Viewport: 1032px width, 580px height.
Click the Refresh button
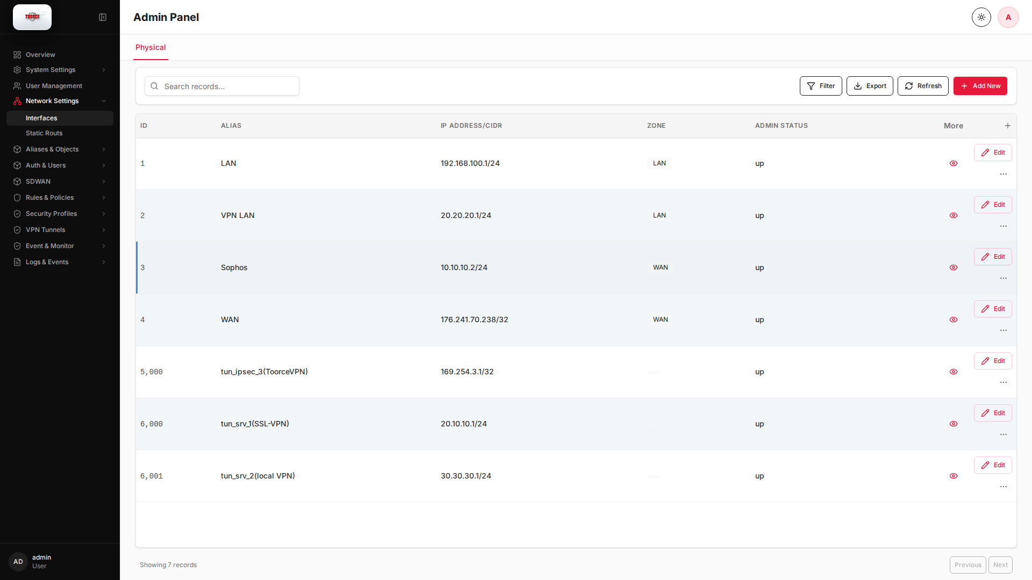point(923,86)
